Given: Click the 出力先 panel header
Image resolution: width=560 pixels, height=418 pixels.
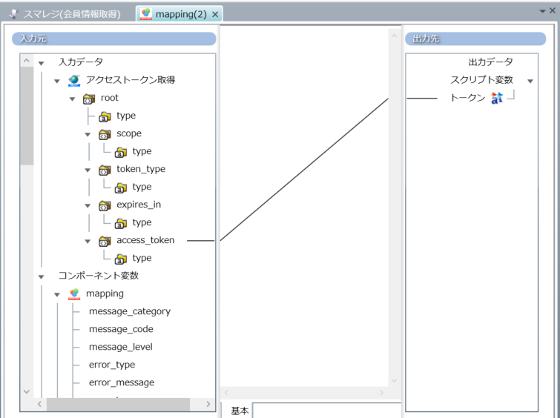Looking at the screenshot, I should click(475, 39).
